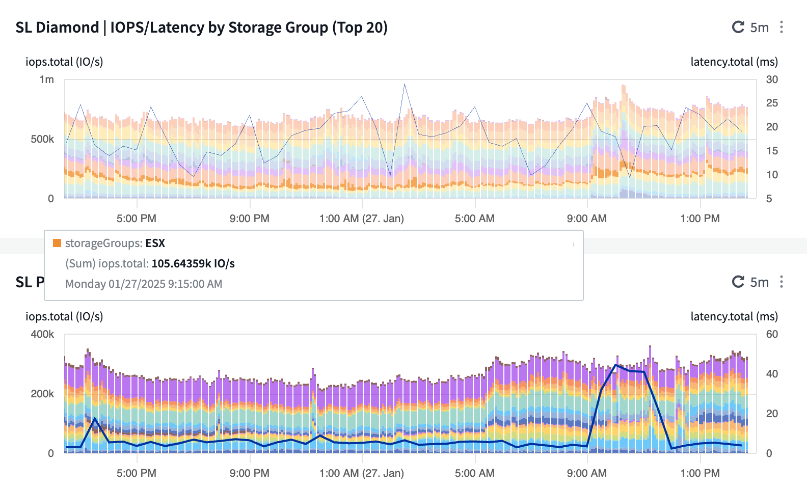Click the partially hidden 'SL P' panel title

(30, 282)
